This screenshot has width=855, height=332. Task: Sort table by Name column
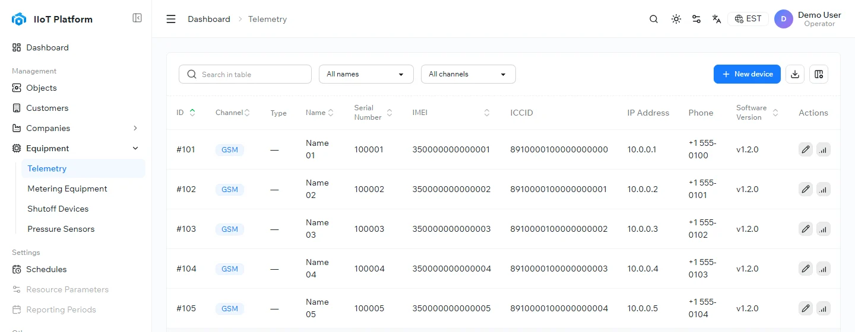point(331,113)
